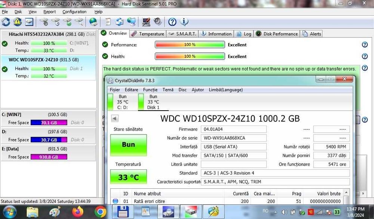The width and height of the screenshot is (374, 219).
Task: Click the disk with magnifier toolbar icon
Action: coord(79,22)
